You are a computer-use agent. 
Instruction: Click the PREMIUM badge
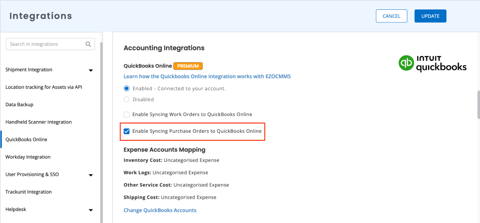pyautogui.click(x=188, y=65)
